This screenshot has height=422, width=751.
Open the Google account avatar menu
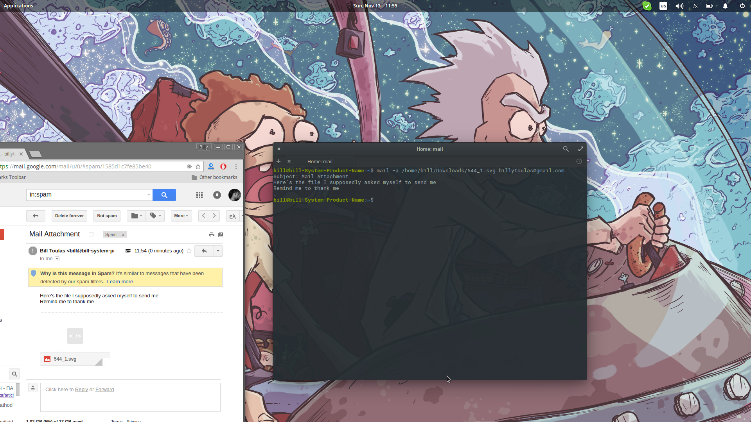235,195
